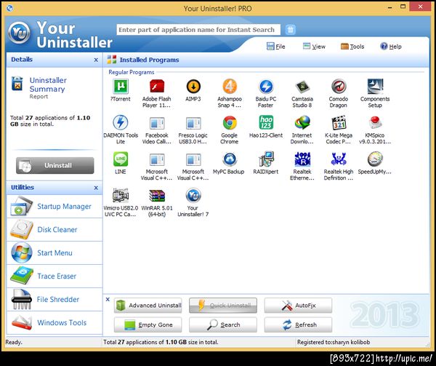Viewport: 436px width, 366px height.
Task: Open the Tools menu
Action: coord(352,47)
